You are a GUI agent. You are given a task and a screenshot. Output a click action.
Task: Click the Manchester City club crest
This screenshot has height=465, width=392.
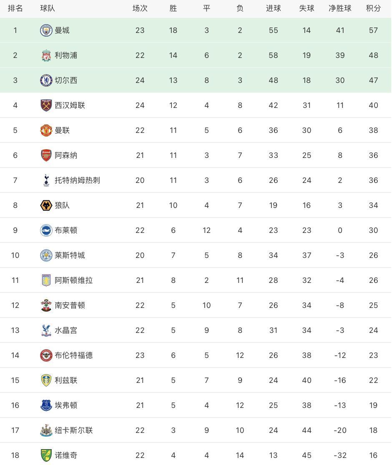click(46, 30)
